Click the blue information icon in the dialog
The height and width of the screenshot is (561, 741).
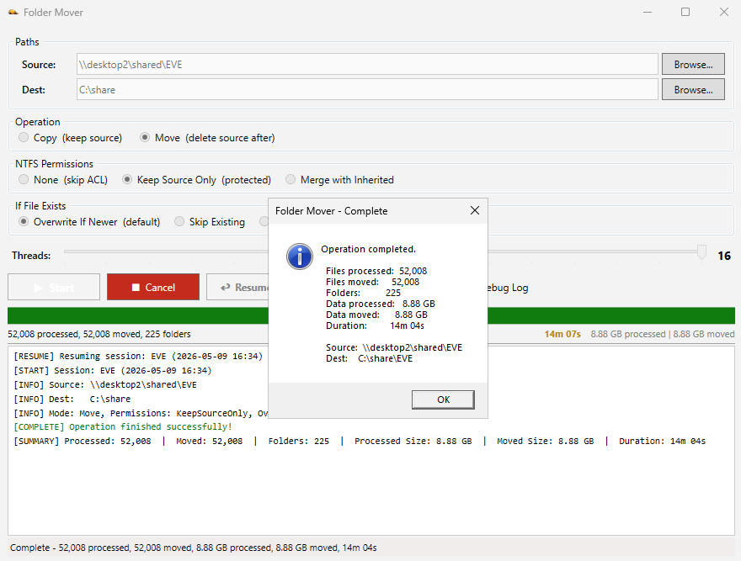300,257
